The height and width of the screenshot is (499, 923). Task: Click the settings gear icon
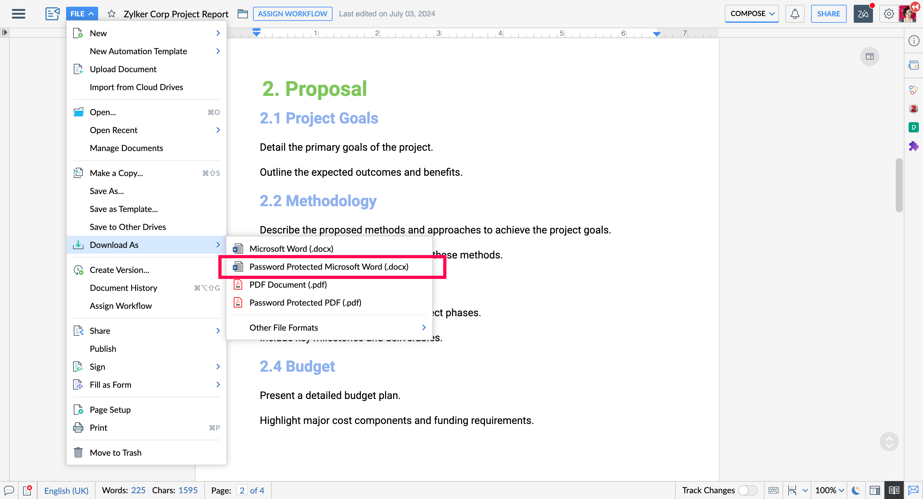888,13
